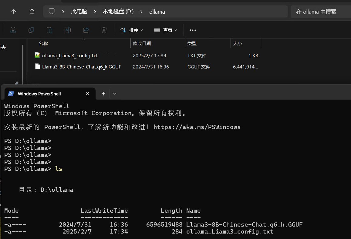This screenshot has width=351, height=239.
Task: Open the three-dot more options menu
Action: click(193, 30)
